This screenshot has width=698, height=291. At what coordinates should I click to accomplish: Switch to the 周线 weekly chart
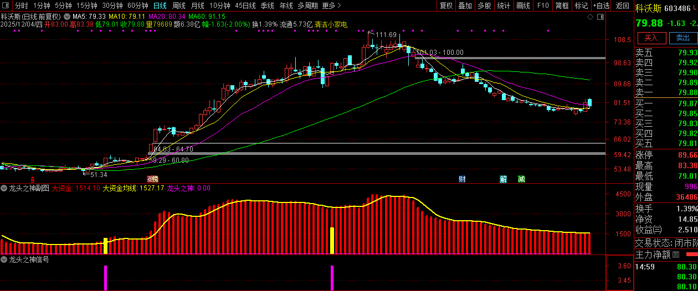(x=179, y=6)
